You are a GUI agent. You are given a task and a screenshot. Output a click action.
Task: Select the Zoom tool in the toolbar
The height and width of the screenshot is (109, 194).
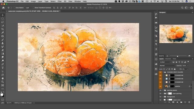2,82
